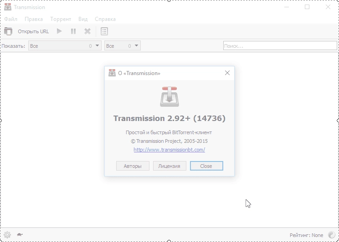Expand the second Все tracker filter dropdown
The height and width of the screenshot is (242, 339).
[123, 46]
